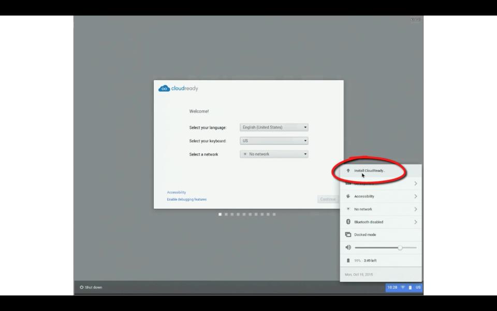This screenshot has height=311, width=497.
Task: Click Enable debugging features link
Action: 186,199
